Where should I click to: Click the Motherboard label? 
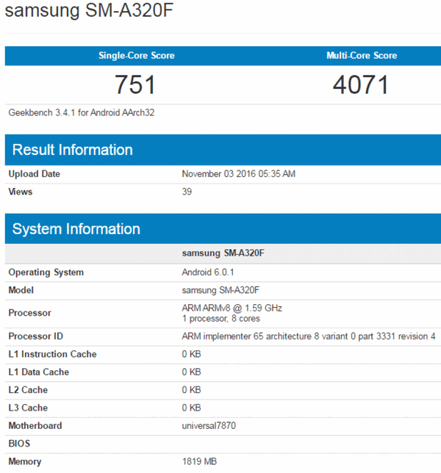tap(35, 426)
